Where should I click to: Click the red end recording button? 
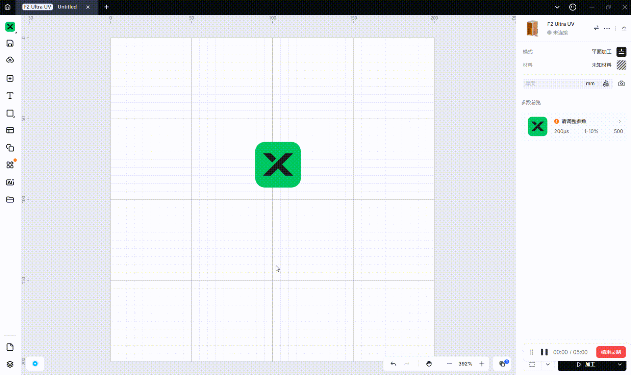coord(611,352)
